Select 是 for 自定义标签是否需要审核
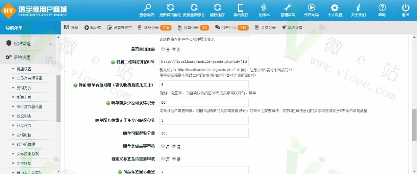 tap(174, 159)
